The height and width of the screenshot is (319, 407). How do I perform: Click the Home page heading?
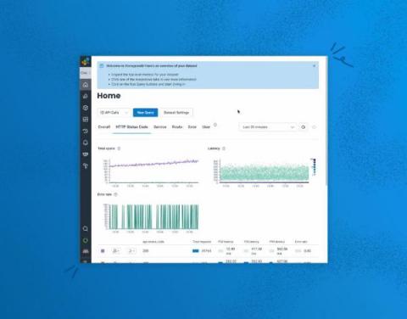(109, 96)
